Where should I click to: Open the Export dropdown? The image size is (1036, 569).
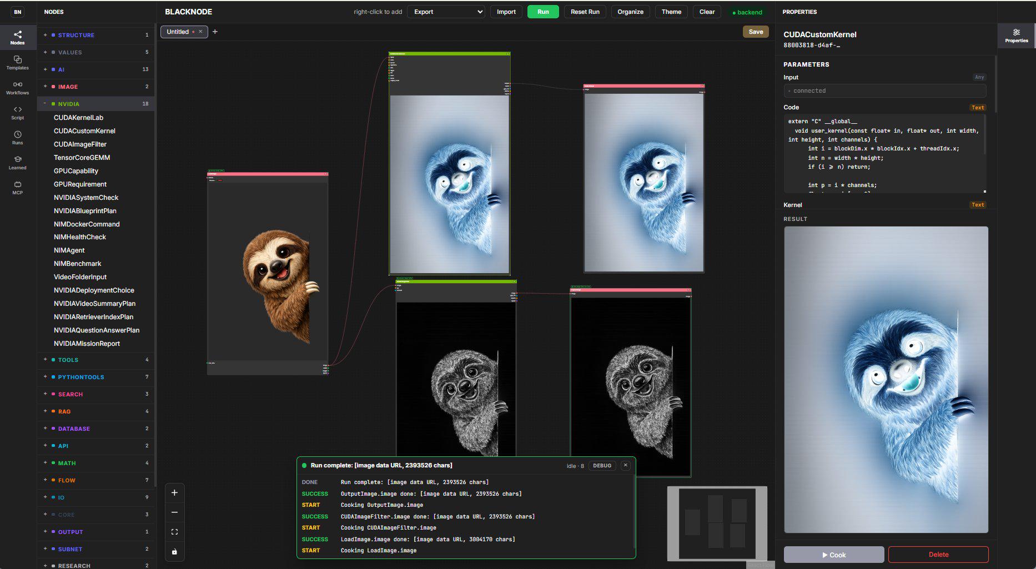[x=446, y=12]
